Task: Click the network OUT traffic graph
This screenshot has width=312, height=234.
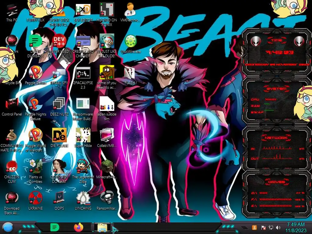Action: point(277,157)
